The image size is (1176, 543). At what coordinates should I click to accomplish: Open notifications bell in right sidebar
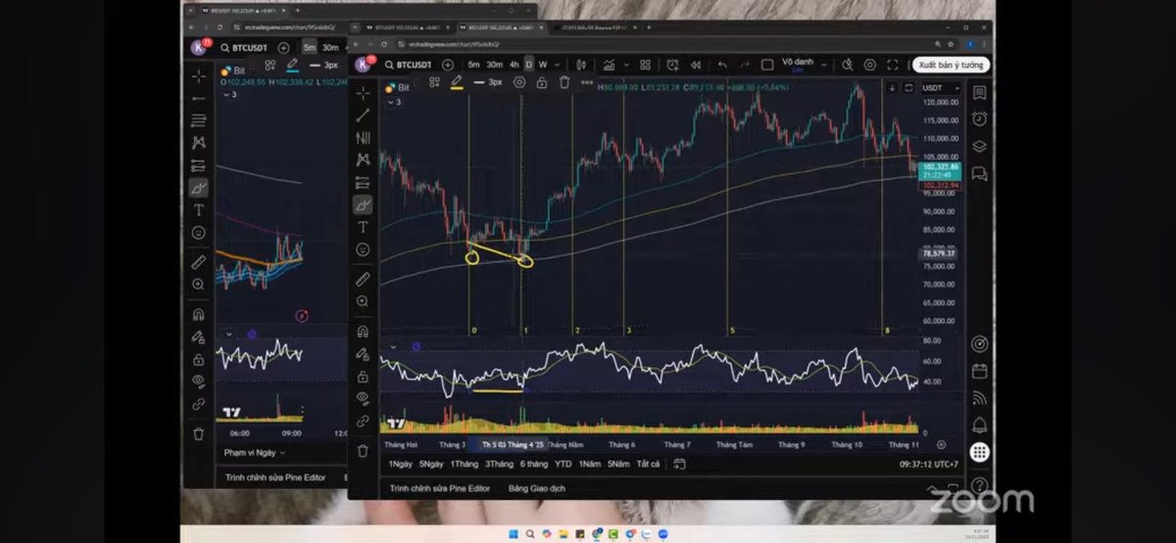pos(979,425)
